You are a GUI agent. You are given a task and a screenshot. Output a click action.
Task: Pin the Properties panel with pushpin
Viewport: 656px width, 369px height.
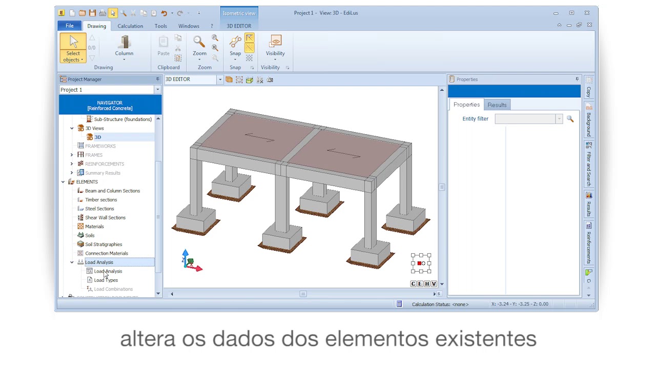point(577,79)
